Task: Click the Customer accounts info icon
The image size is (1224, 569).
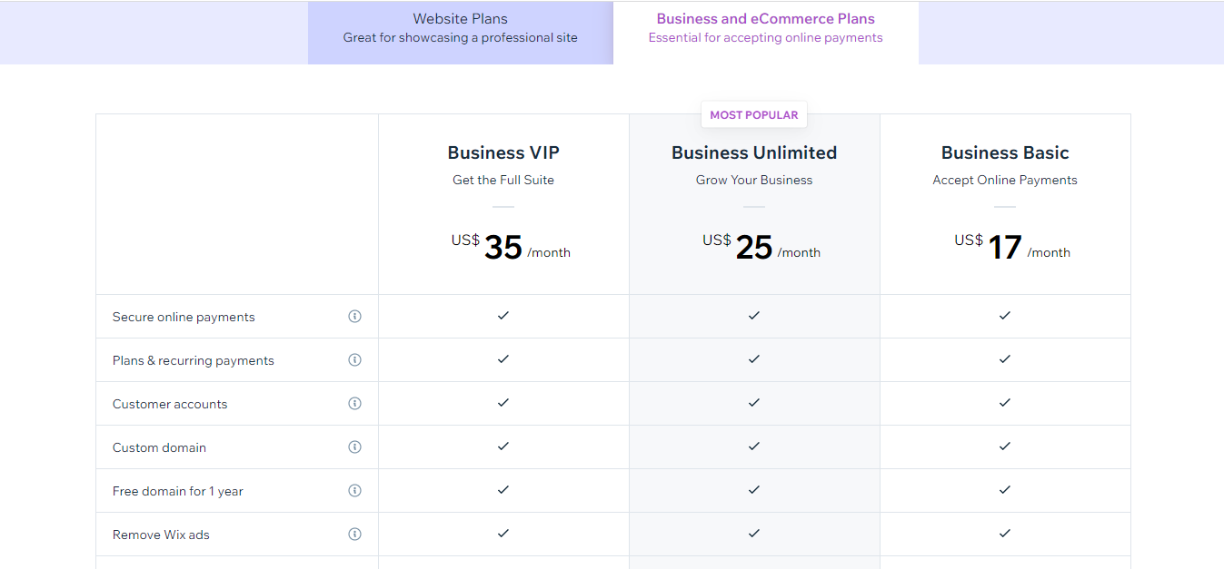Action: (354, 404)
